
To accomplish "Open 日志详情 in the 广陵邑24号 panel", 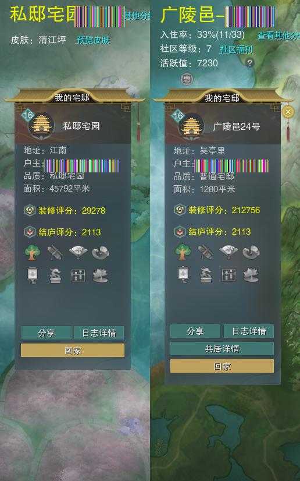I will click(249, 331).
